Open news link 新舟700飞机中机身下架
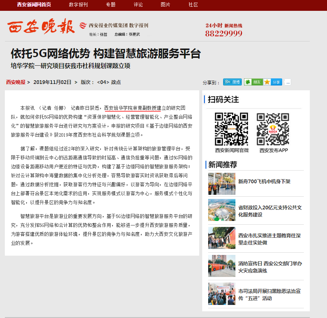 pyautogui.click(x=264, y=181)
